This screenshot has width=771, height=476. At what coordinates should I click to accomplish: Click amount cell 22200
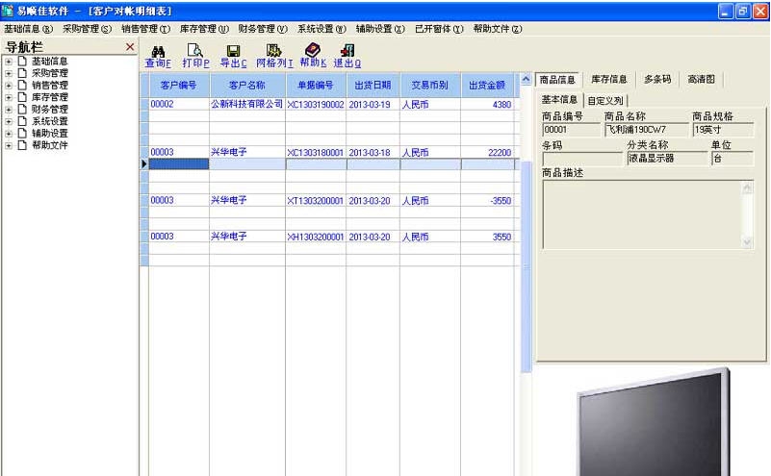[487, 152]
